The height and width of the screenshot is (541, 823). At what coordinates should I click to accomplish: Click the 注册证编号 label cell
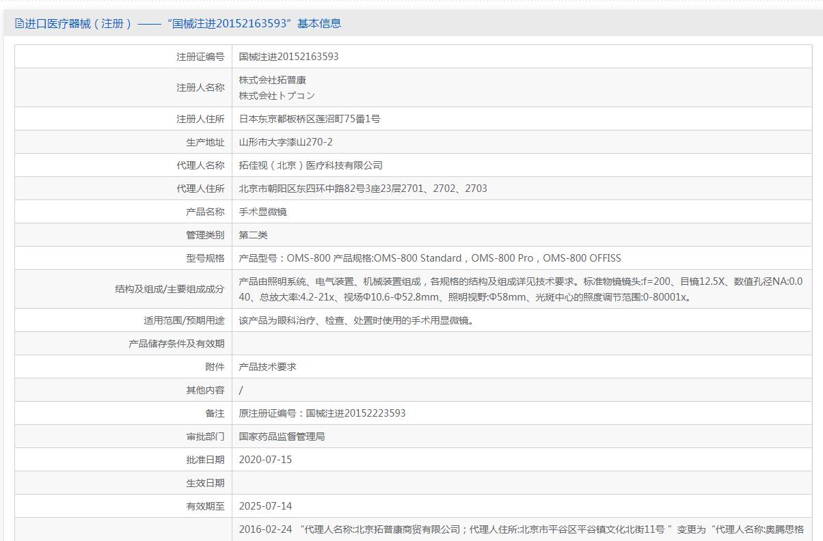point(200,57)
